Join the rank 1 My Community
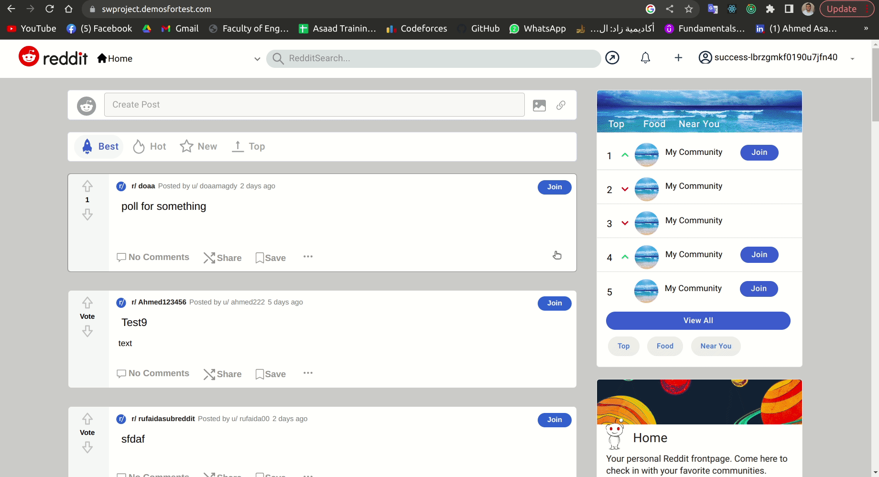 click(x=759, y=152)
